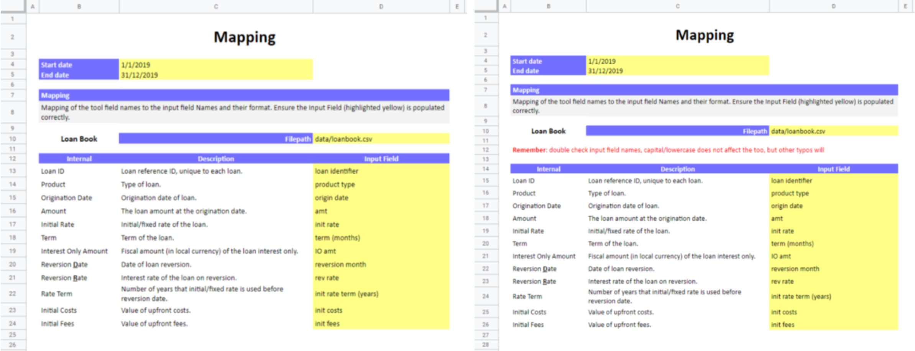Select column B header in left sheet
Image resolution: width=915 pixels, height=351 pixels.
[x=79, y=7]
